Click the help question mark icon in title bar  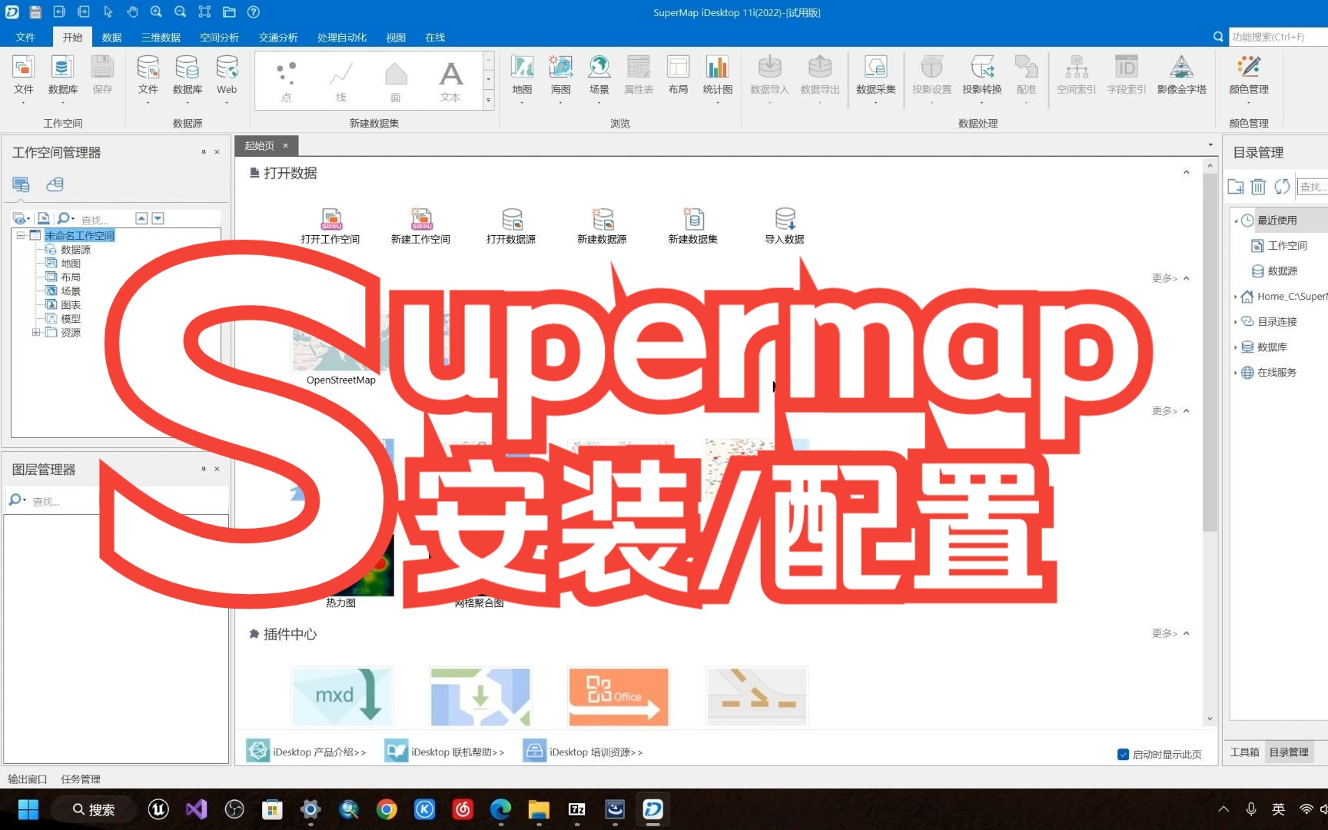254,12
